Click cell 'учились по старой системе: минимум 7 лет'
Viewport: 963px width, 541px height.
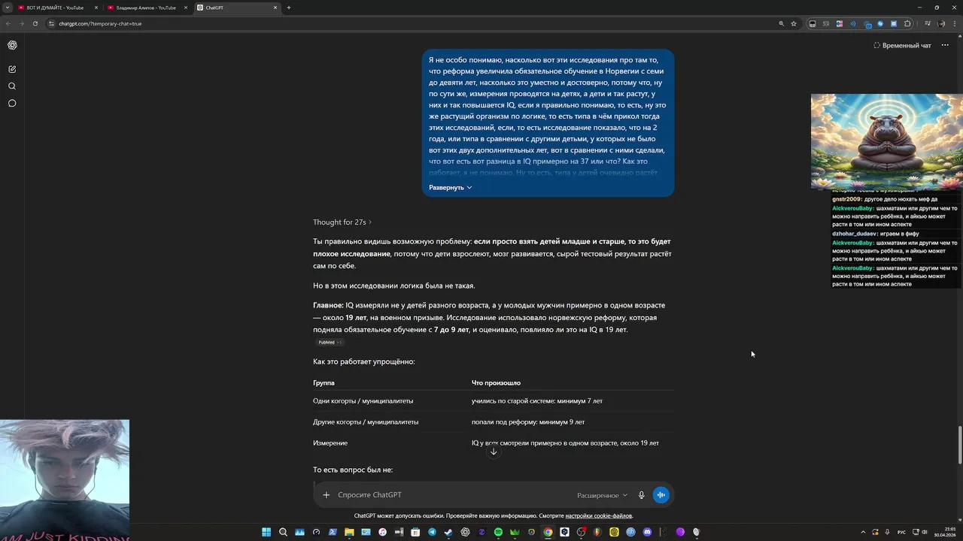point(537,401)
